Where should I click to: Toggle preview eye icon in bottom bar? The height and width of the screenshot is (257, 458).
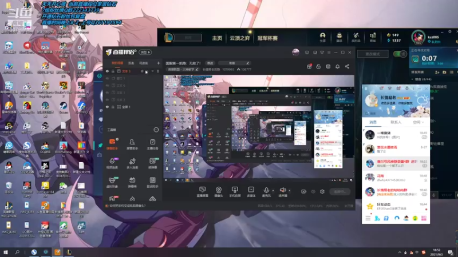[313, 191]
